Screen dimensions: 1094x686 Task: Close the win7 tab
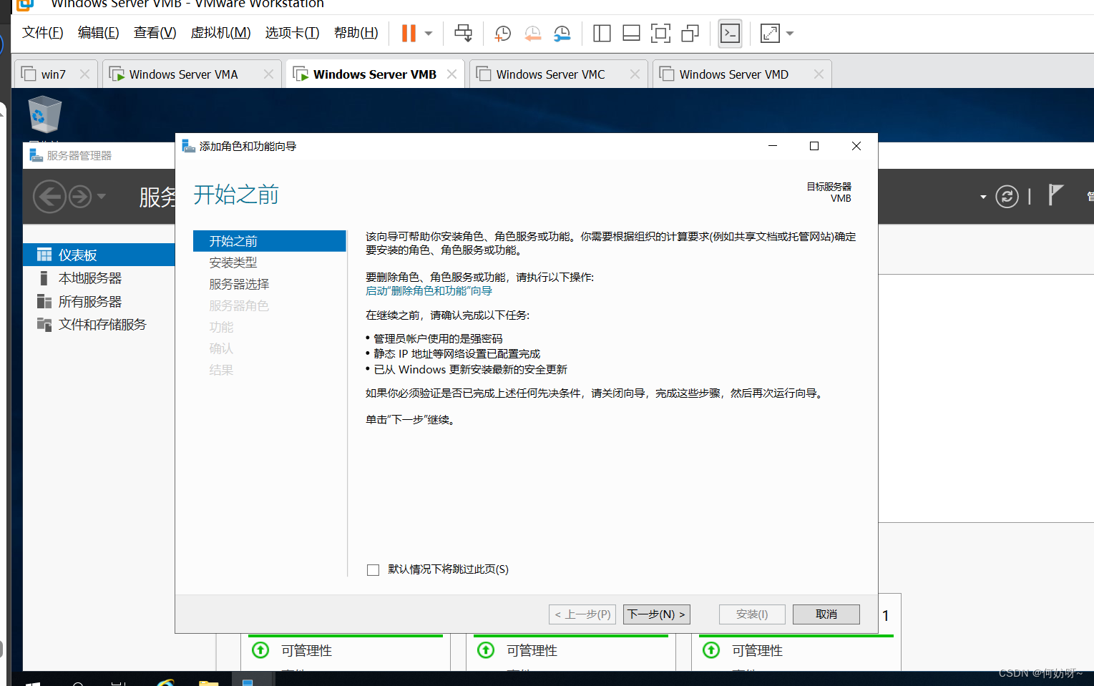(x=84, y=74)
